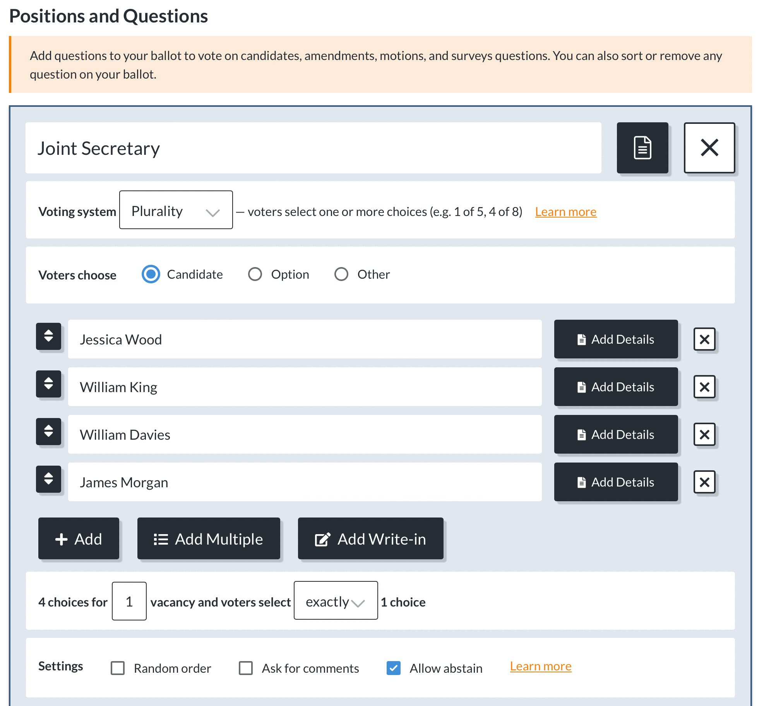This screenshot has height=706, width=764.
Task: Enable Random order checkbox
Action: click(x=118, y=668)
